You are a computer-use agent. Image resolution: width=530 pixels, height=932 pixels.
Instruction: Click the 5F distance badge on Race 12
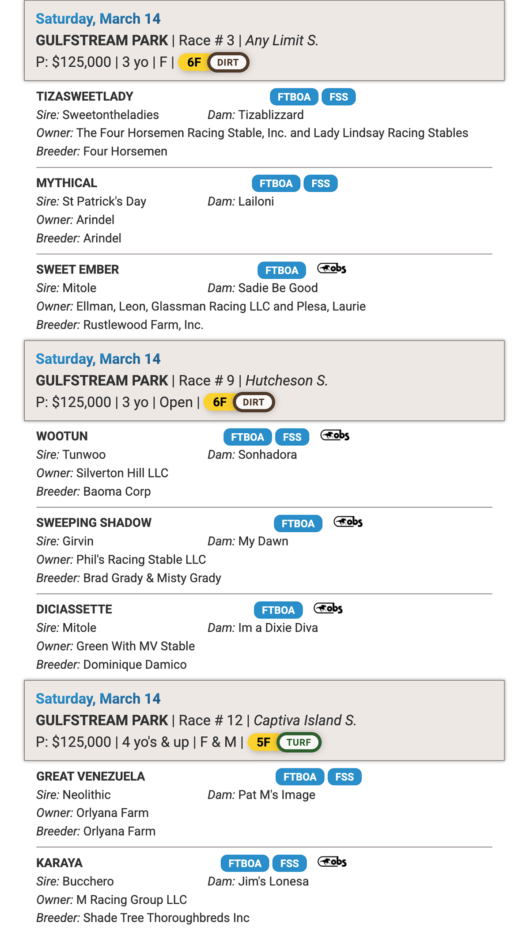263,742
